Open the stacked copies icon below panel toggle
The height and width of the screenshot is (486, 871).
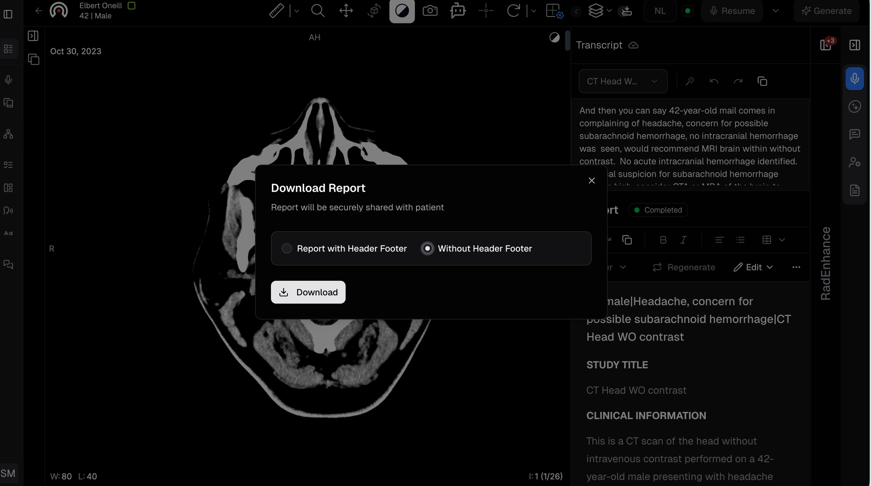coord(34,59)
